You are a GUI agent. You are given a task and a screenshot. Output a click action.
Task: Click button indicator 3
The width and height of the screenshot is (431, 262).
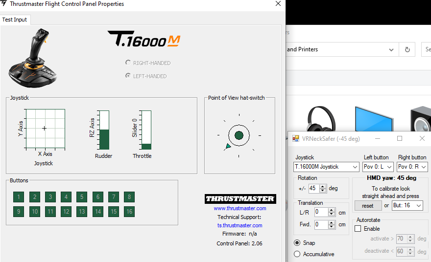click(50, 196)
